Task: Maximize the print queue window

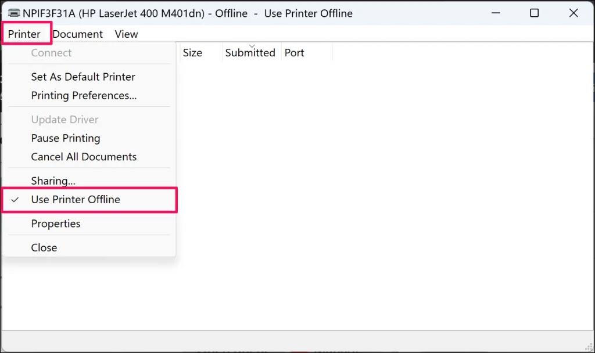Action: [x=534, y=13]
